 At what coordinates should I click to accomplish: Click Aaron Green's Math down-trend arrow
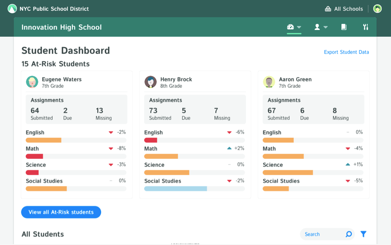(348, 149)
